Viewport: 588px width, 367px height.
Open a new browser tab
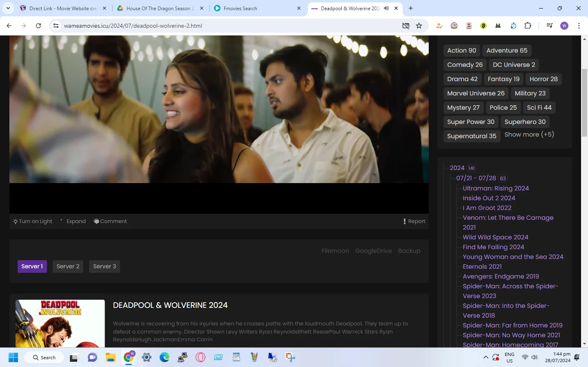click(411, 8)
